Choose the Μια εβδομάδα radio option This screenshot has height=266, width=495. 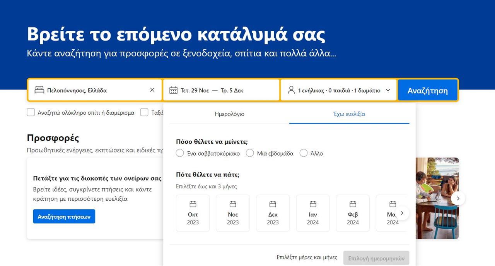pos(250,153)
